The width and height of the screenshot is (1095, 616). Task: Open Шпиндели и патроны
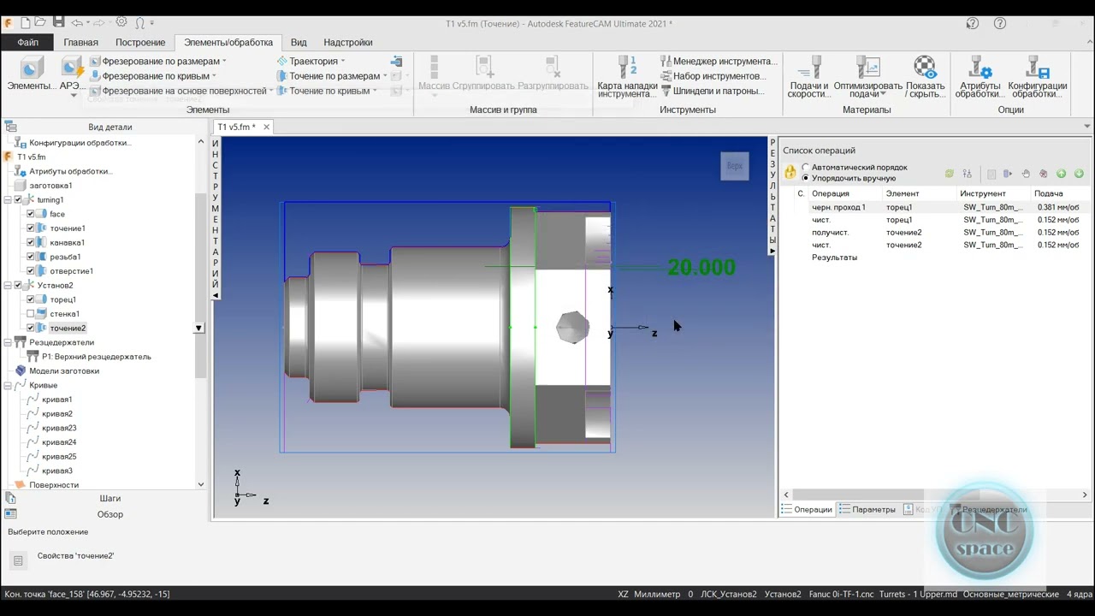click(712, 91)
